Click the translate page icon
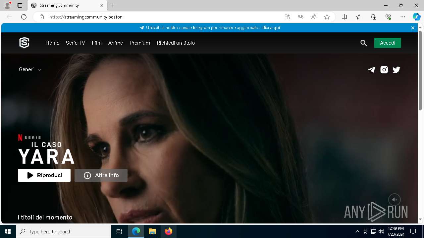Viewport: 424px width, 238px height. 300,17
